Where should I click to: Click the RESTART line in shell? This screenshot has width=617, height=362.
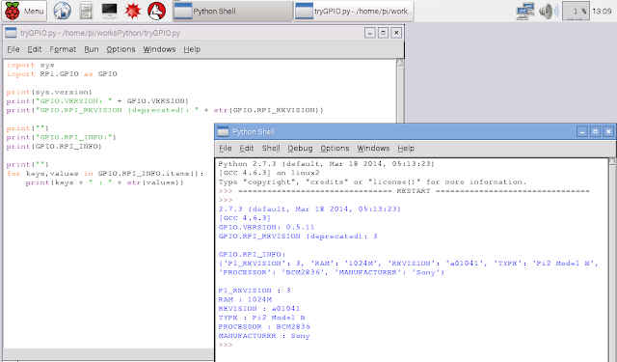404,191
